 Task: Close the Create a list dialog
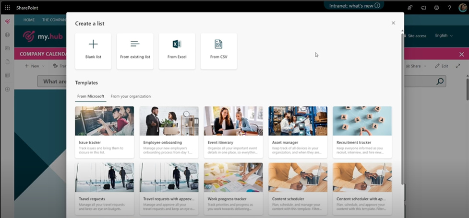click(393, 23)
